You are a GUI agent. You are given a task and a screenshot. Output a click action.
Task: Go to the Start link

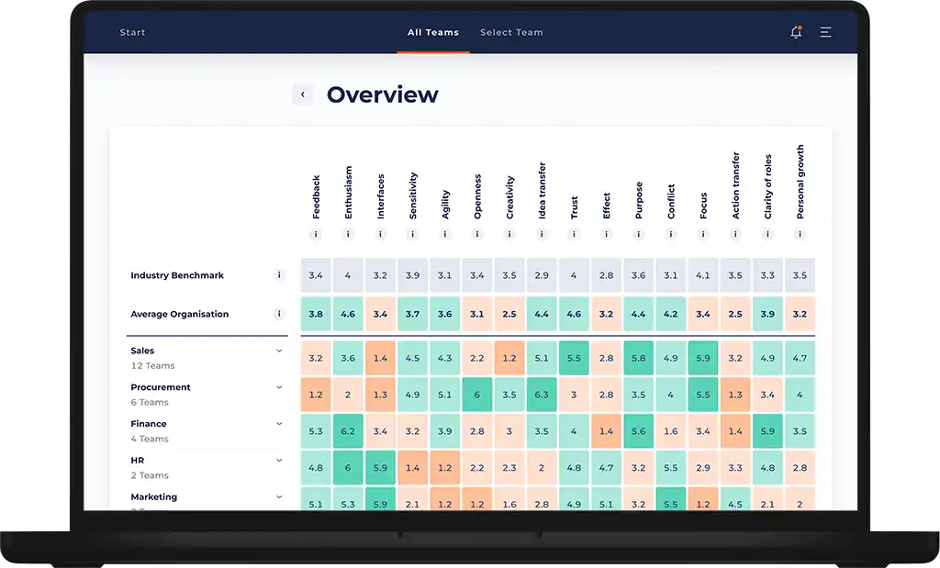(x=132, y=33)
